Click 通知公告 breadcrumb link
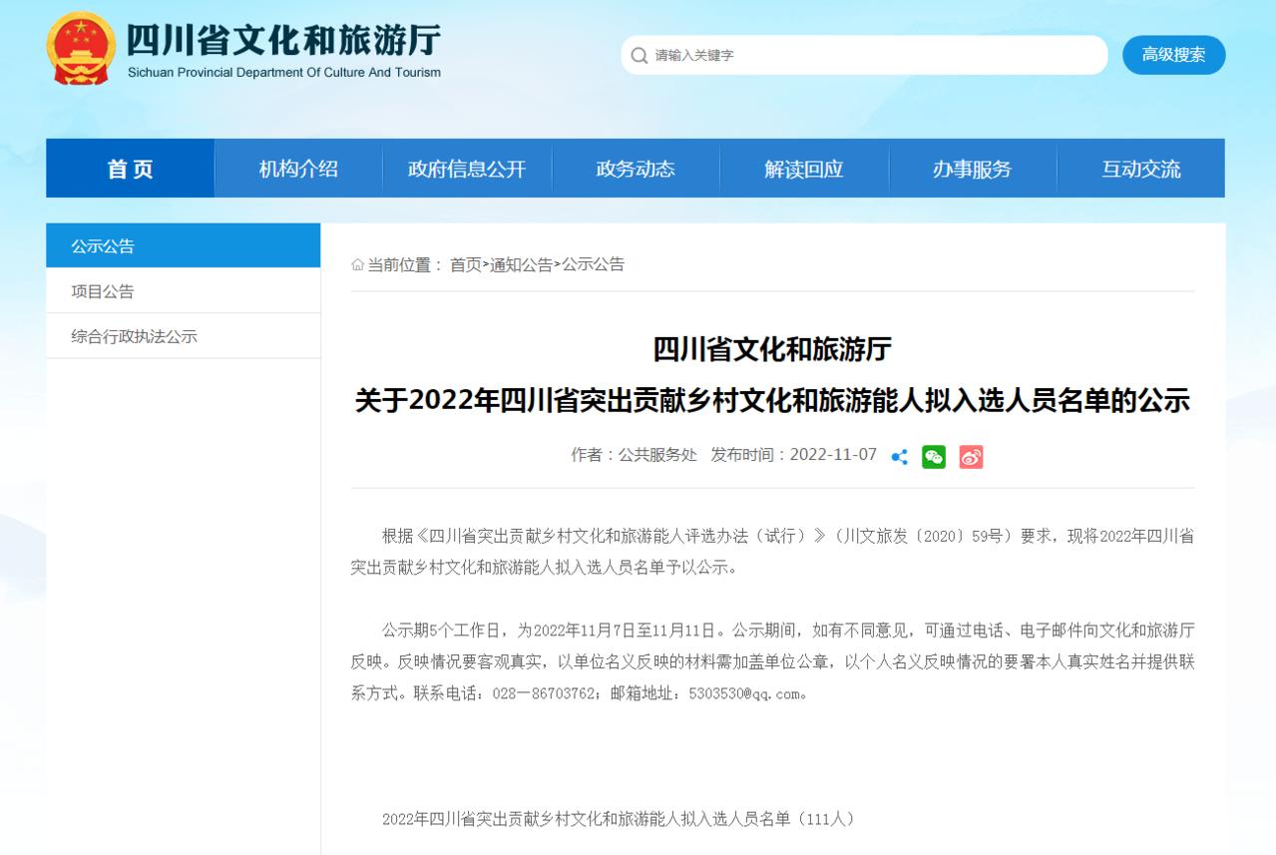The width and height of the screenshot is (1276, 855). point(521,264)
